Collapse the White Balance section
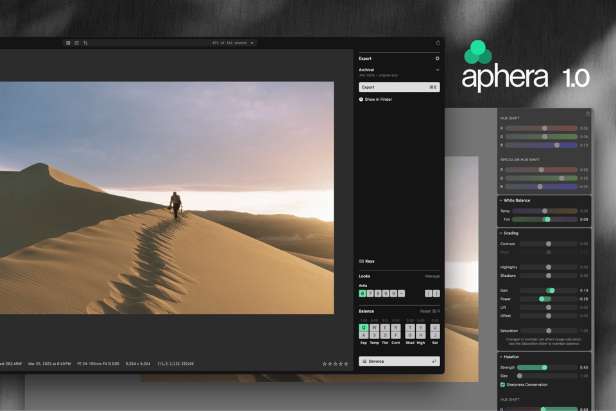Screen dimensions: 616x411 (501, 200)
